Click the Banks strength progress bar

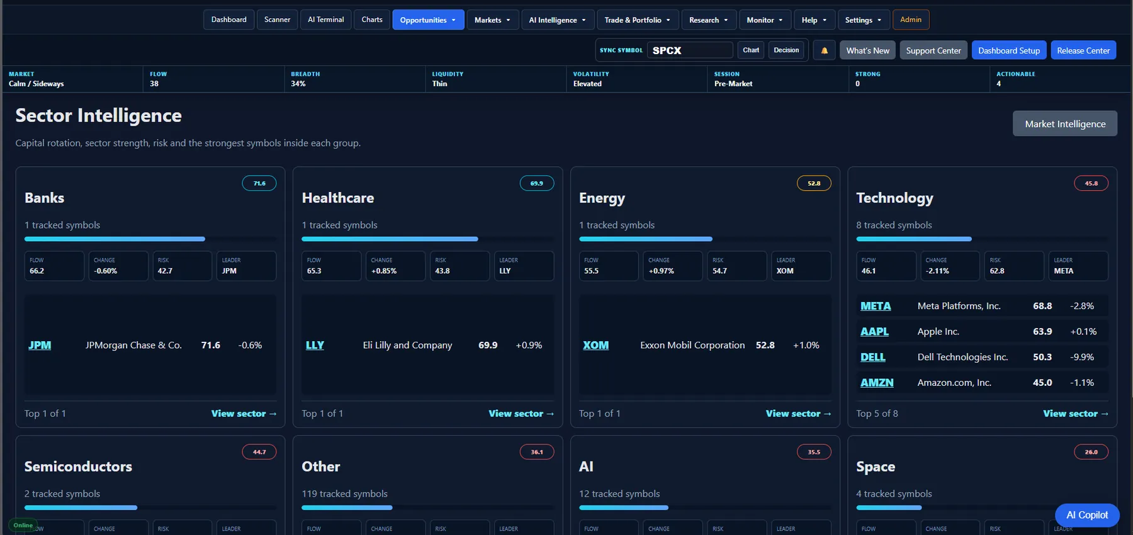point(150,239)
